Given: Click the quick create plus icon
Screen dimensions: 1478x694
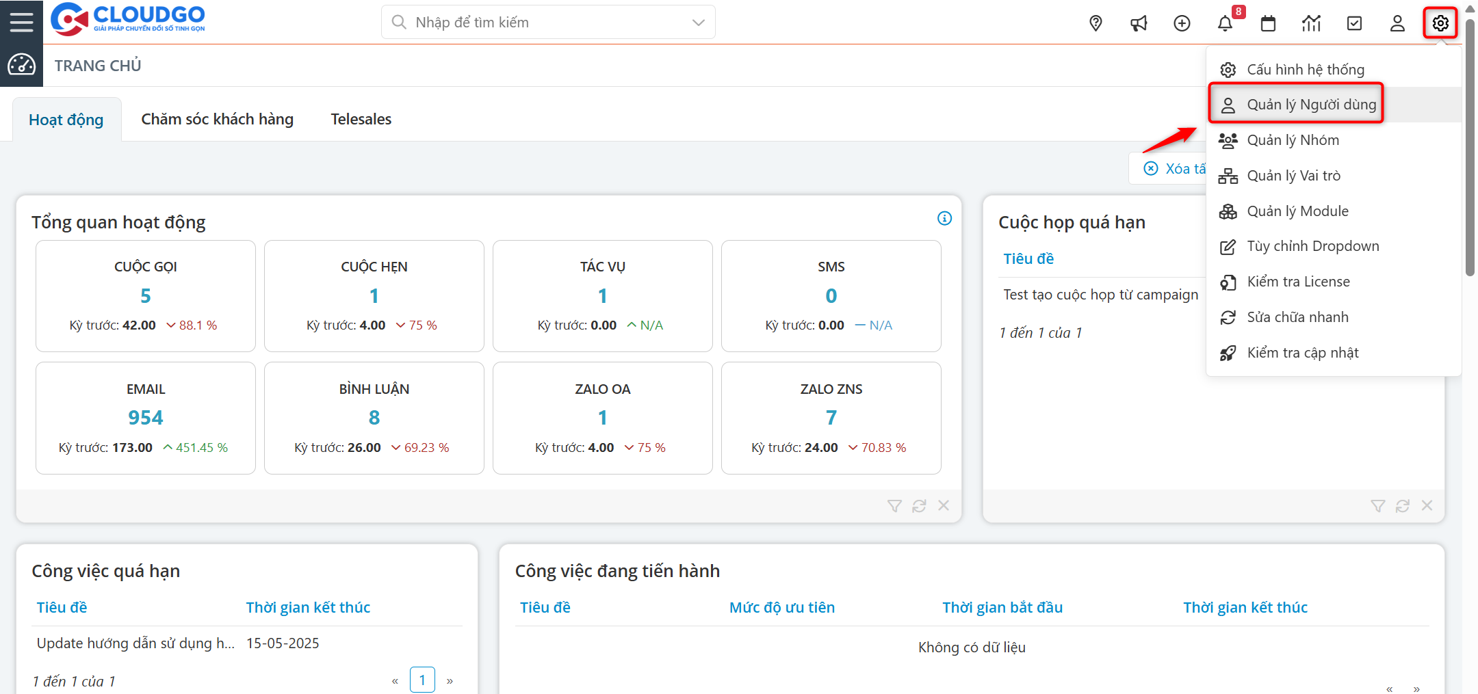Looking at the screenshot, I should 1182,23.
